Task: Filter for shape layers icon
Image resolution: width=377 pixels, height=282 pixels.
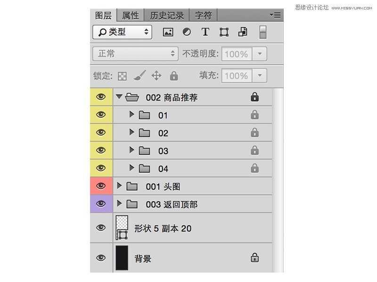Action: click(x=224, y=32)
